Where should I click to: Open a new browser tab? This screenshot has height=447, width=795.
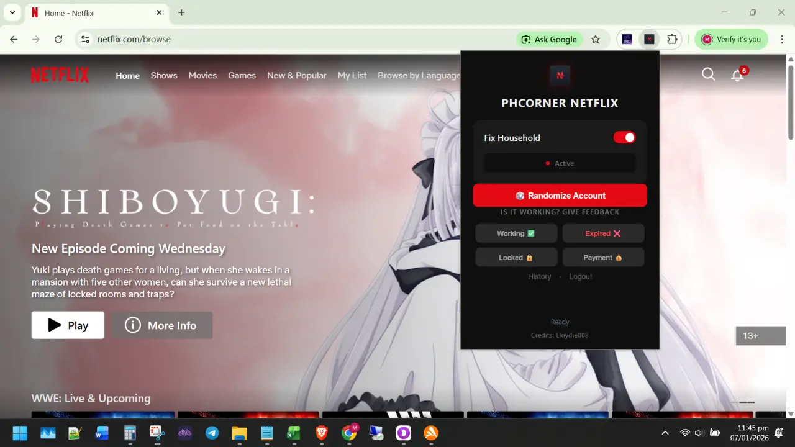(181, 12)
